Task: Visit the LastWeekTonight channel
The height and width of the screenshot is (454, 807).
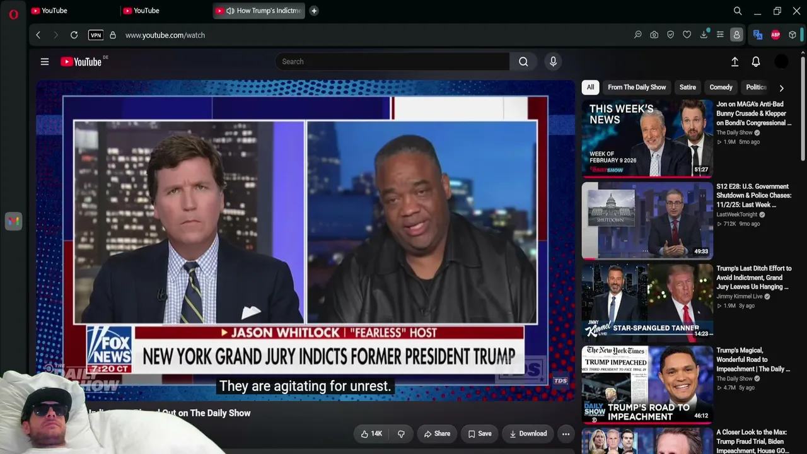Action: click(736, 214)
